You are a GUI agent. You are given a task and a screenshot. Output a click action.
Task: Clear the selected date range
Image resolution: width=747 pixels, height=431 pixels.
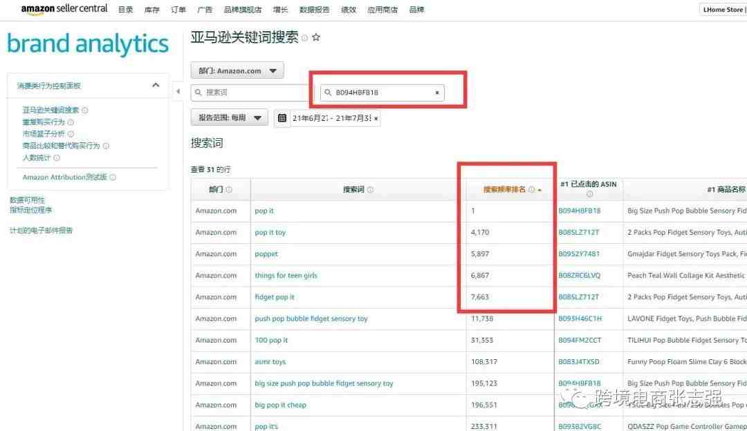(376, 118)
